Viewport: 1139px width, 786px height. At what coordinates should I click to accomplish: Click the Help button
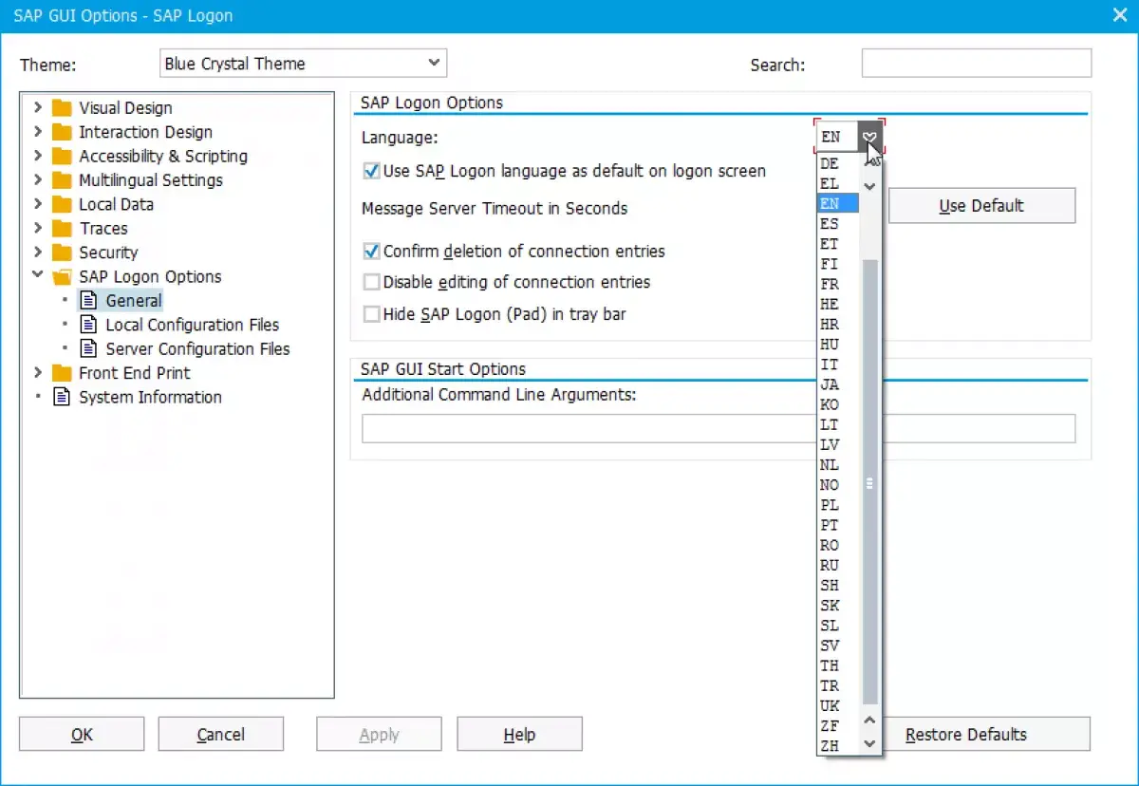[519, 735]
